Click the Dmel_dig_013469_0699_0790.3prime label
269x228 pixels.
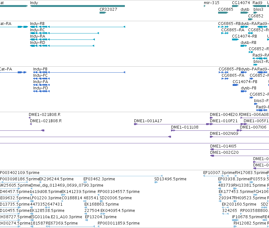[x=67, y=185]
